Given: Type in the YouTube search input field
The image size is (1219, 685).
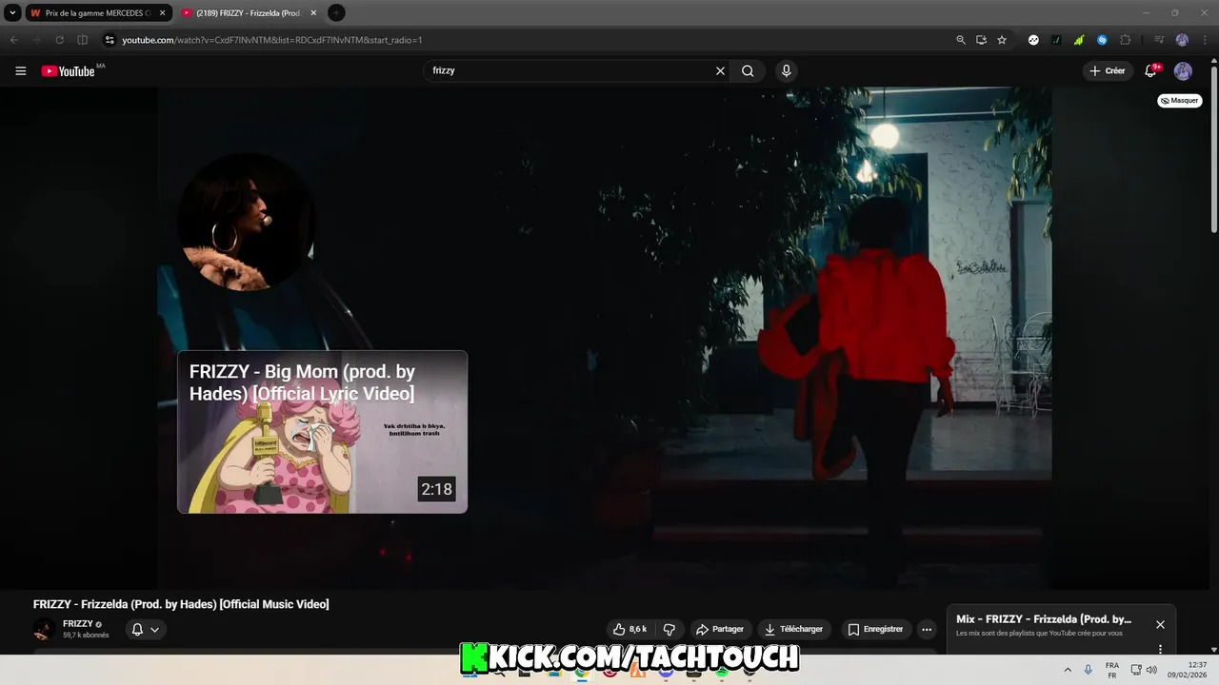Looking at the screenshot, I should pos(570,70).
